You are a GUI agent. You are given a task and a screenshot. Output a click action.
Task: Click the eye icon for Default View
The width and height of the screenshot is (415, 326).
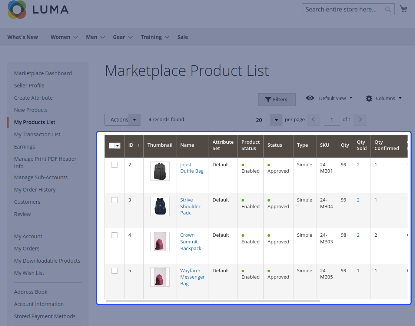pyautogui.click(x=310, y=98)
